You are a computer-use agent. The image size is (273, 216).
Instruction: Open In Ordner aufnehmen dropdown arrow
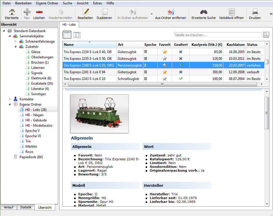point(152,14)
